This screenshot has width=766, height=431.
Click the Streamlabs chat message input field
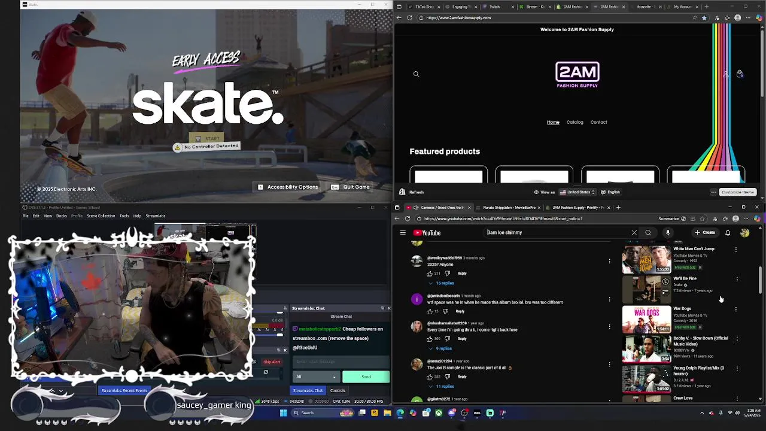point(341,362)
